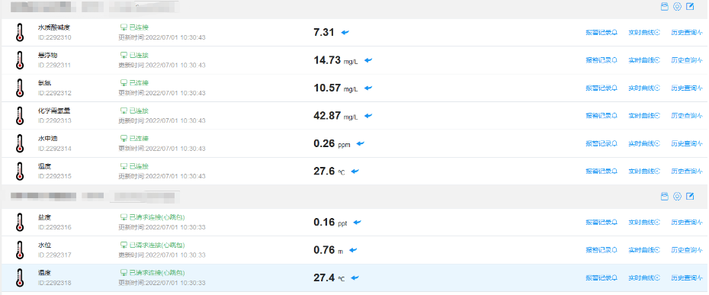Click the 10.57 mg/L reading of 氨氮
Image resolution: width=709 pixels, height=295 pixels.
coord(335,88)
